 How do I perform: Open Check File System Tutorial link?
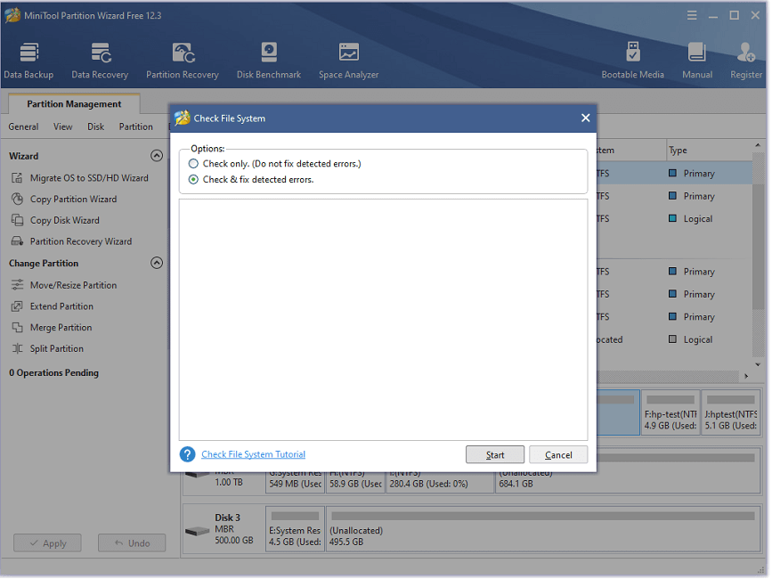pyautogui.click(x=253, y=454)
